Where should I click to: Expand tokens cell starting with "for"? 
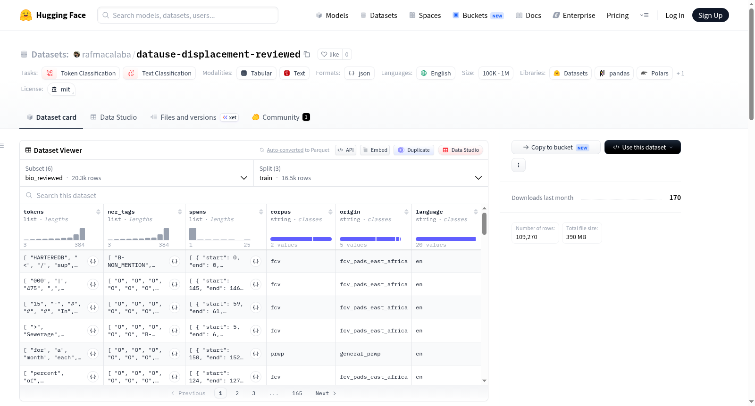[x=93, y=354]
